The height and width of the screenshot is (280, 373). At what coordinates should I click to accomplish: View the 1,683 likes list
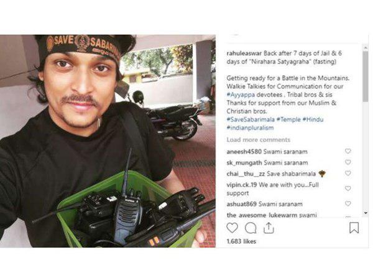(x=241, y=241)
